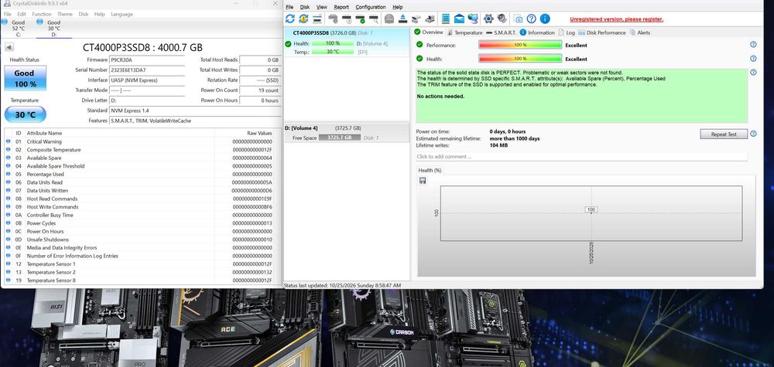
Task: Open the Disk menu in Hard Disk Sentinel
Action: (x=305, y=7)
